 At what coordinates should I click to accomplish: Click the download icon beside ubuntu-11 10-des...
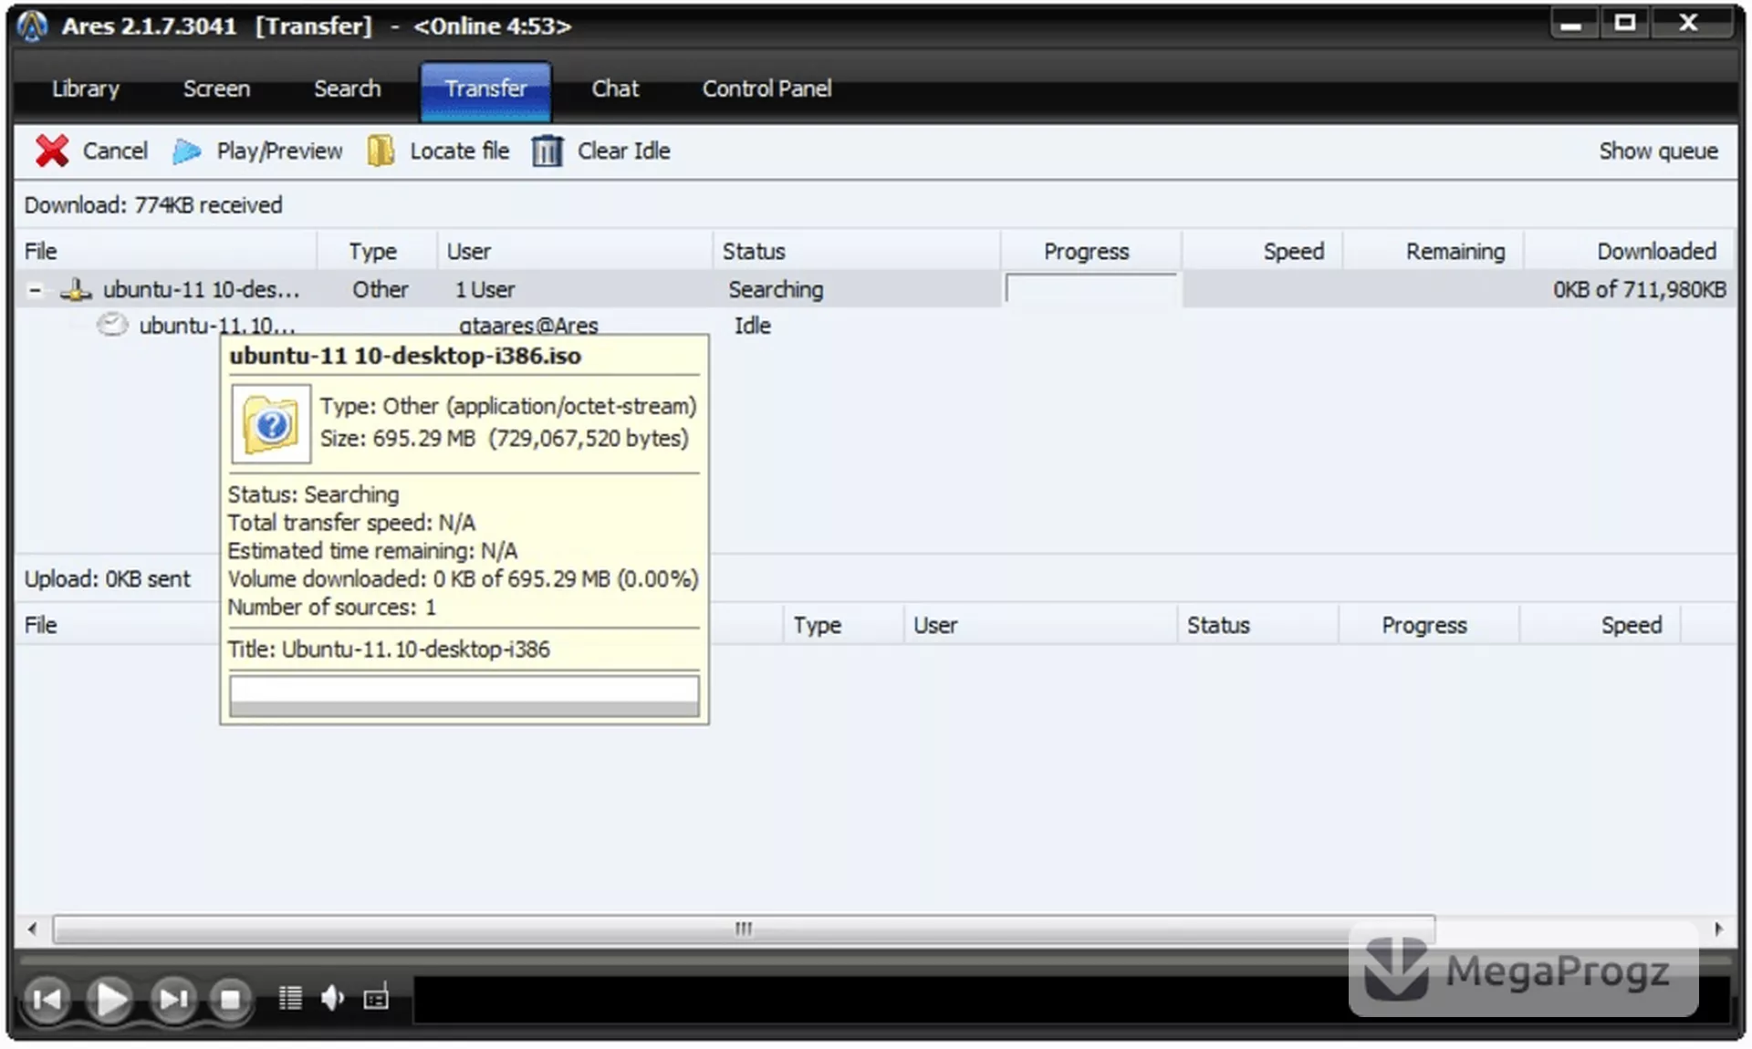pos(77,290)
